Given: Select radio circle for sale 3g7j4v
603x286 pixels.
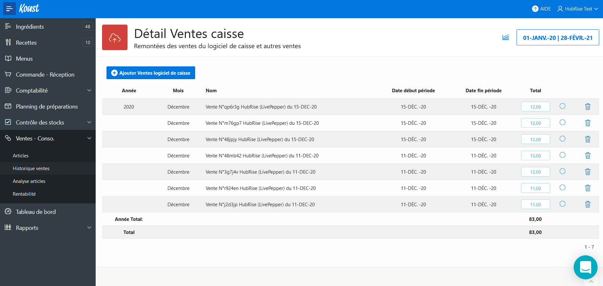Looking at the screenshot, I should tap(563, 171).
